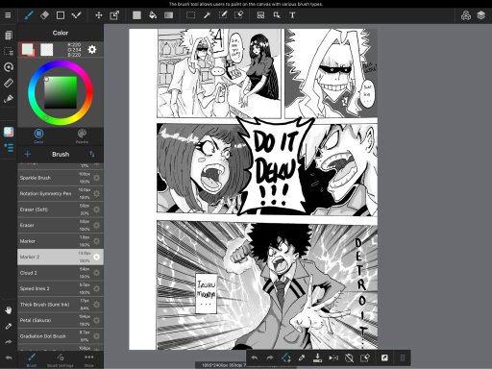
Task: Select the Eraser tool in top toolbar
Action: pos(44,15)
